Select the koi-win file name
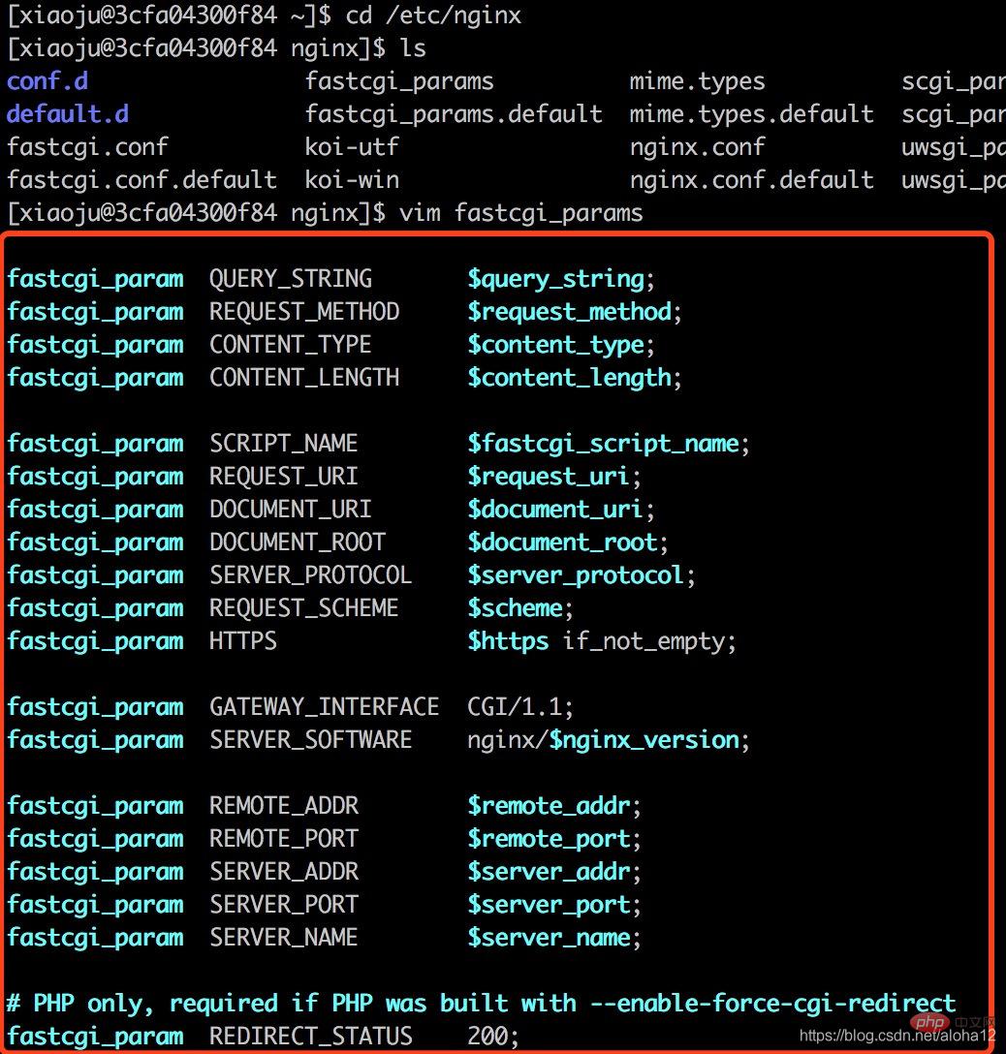The height and width of the screenshot is (1054, 1006). (x=352, y=180)
